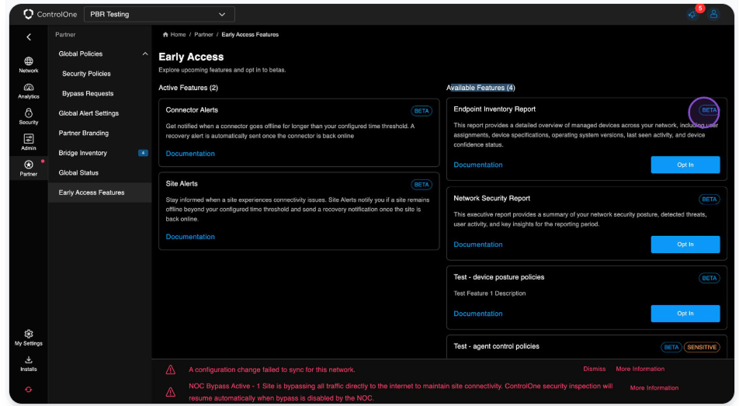Click the Connector Alerts card title
Viewport: 739px width, 406px height.
pos(192,110)
